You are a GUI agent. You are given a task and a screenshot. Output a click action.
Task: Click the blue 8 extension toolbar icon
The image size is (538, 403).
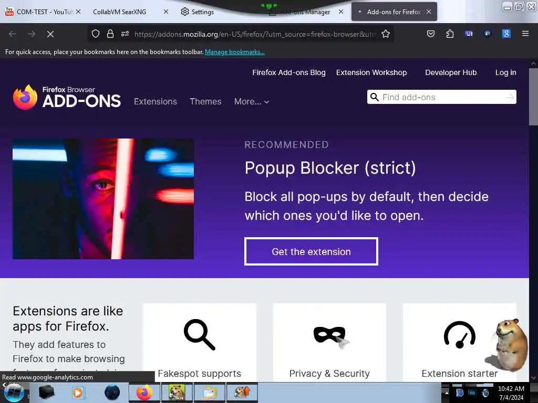point(506,34)
